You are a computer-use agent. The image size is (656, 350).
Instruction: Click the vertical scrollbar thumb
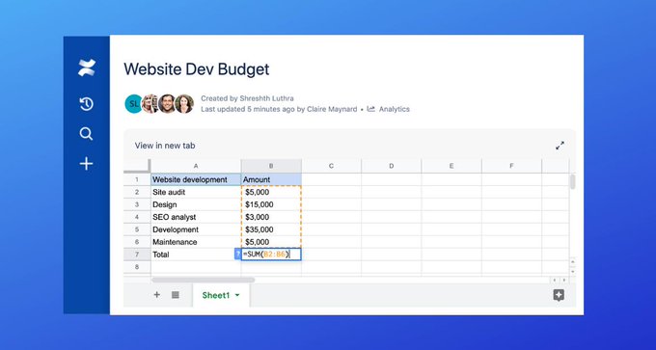[573, 182]
